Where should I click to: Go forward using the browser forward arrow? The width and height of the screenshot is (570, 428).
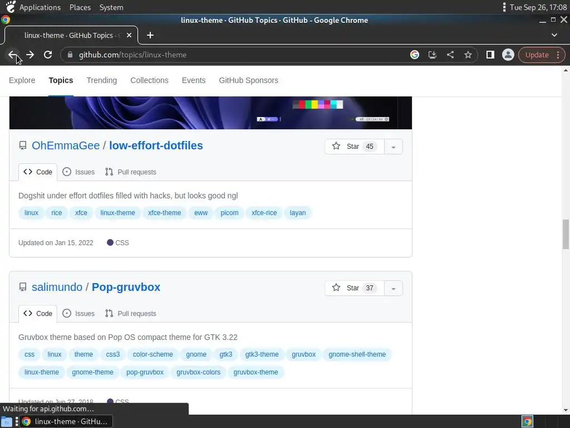(30, 55)
